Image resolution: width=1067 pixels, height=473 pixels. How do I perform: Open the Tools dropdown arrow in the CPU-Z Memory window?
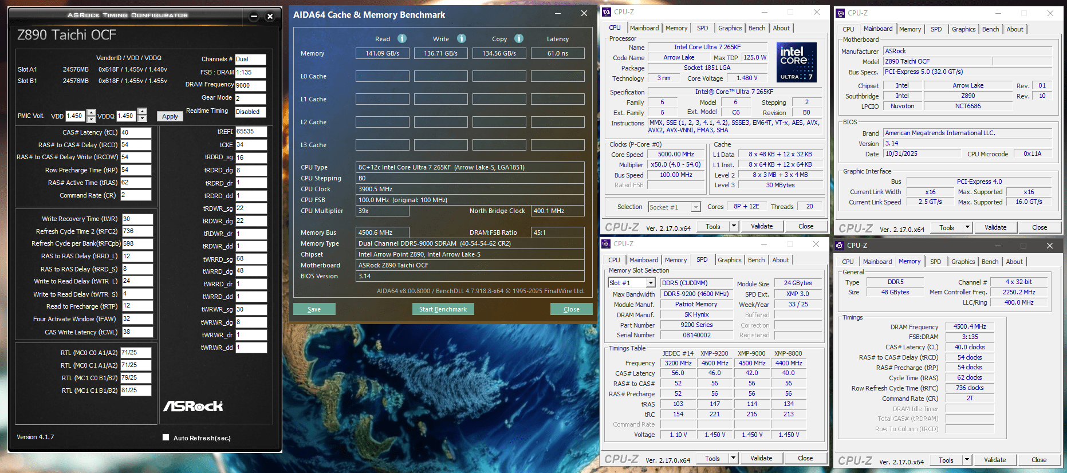pos(967,460)
